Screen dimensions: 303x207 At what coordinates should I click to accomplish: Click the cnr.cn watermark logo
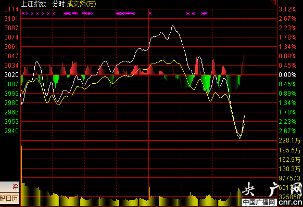point(291,202)
